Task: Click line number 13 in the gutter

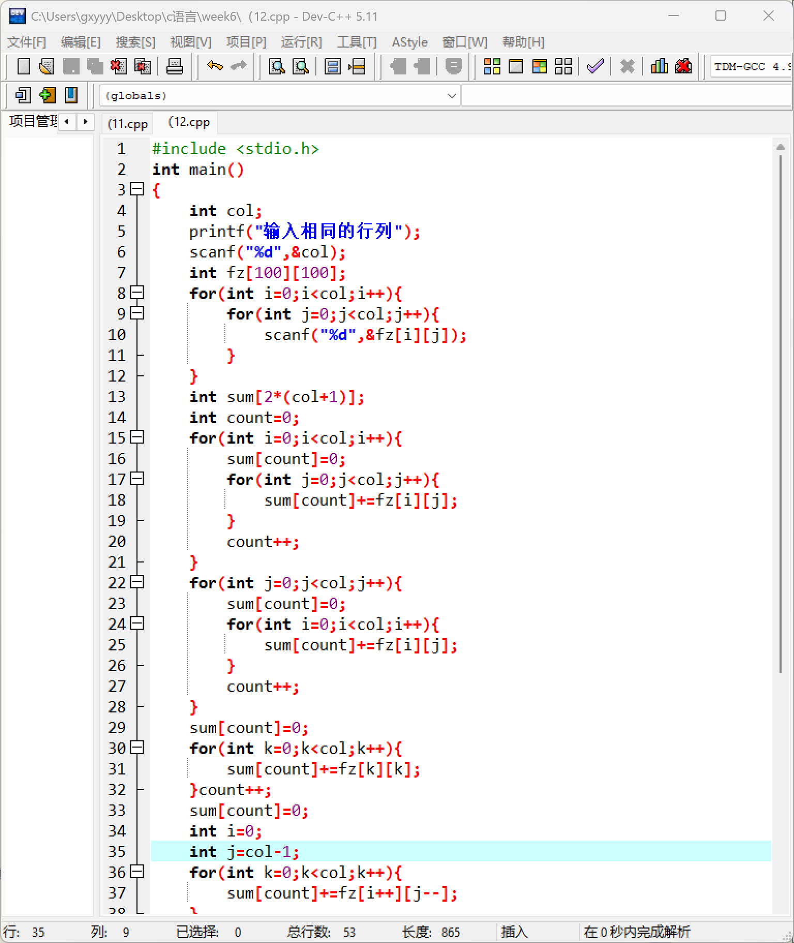Action: click(x=117, y=397)
